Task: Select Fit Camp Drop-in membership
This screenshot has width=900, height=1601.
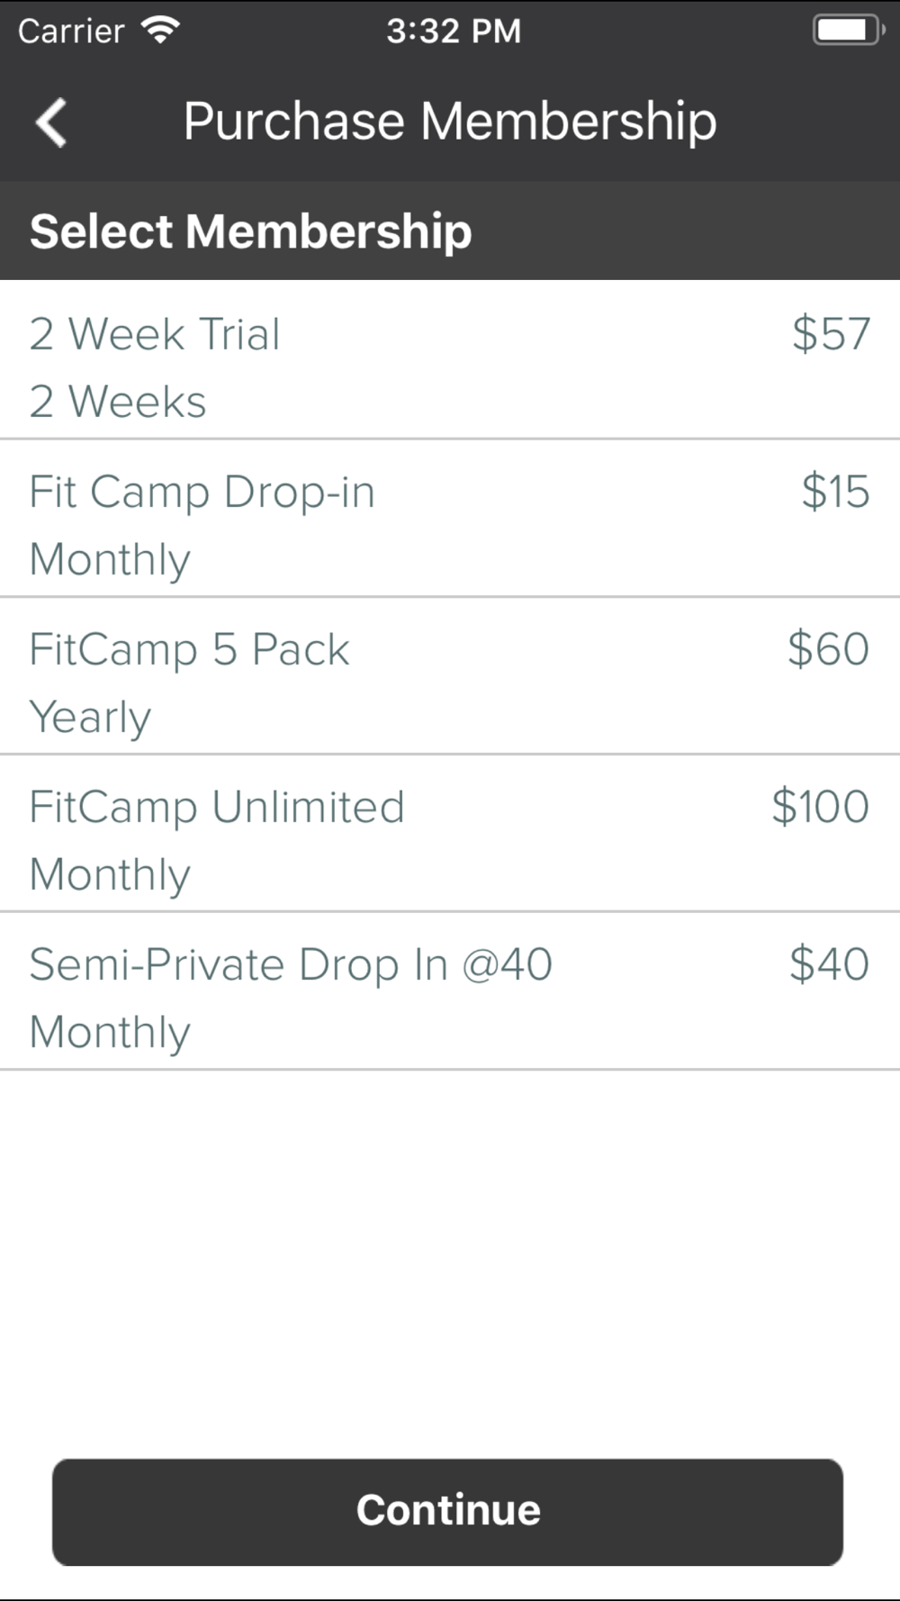Action: (x=450, y=518)
